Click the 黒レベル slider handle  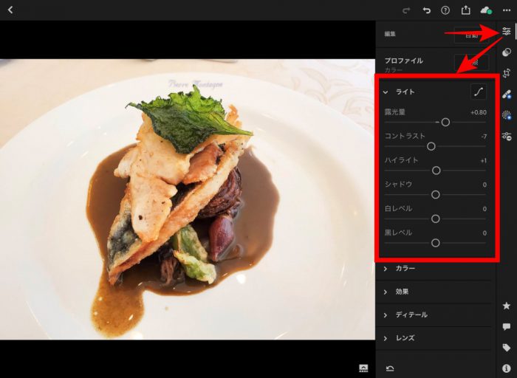[435, 243]
